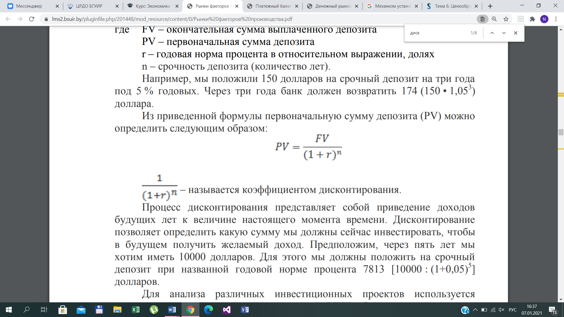564x317 pixels.
Task: Open Task View on taskbar
Action: (x=44, y=310)
